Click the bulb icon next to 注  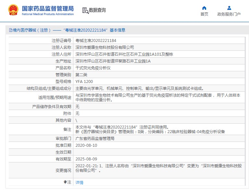[65, 182]
